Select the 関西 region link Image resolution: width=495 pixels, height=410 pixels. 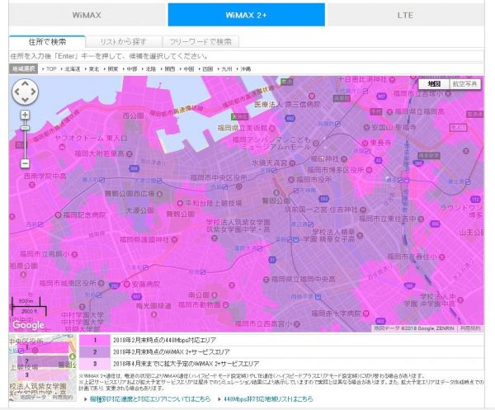tap(169, 68)
